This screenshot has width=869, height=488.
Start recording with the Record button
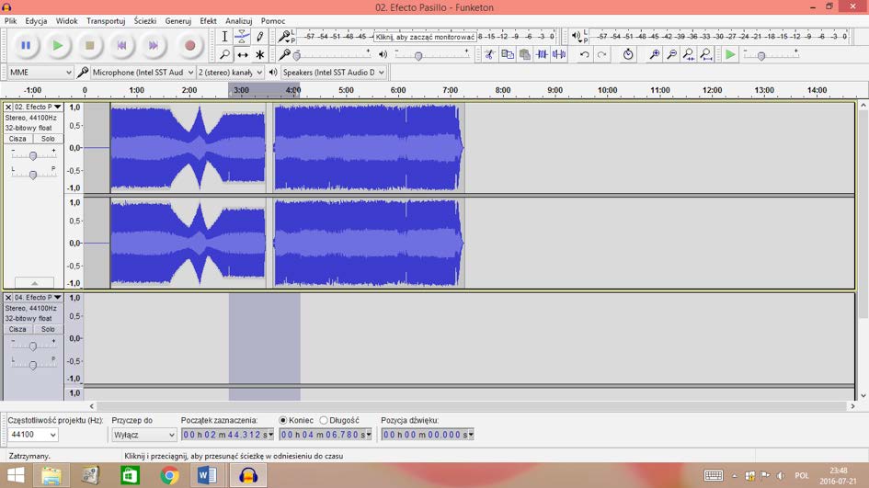[x=189, y=45]
